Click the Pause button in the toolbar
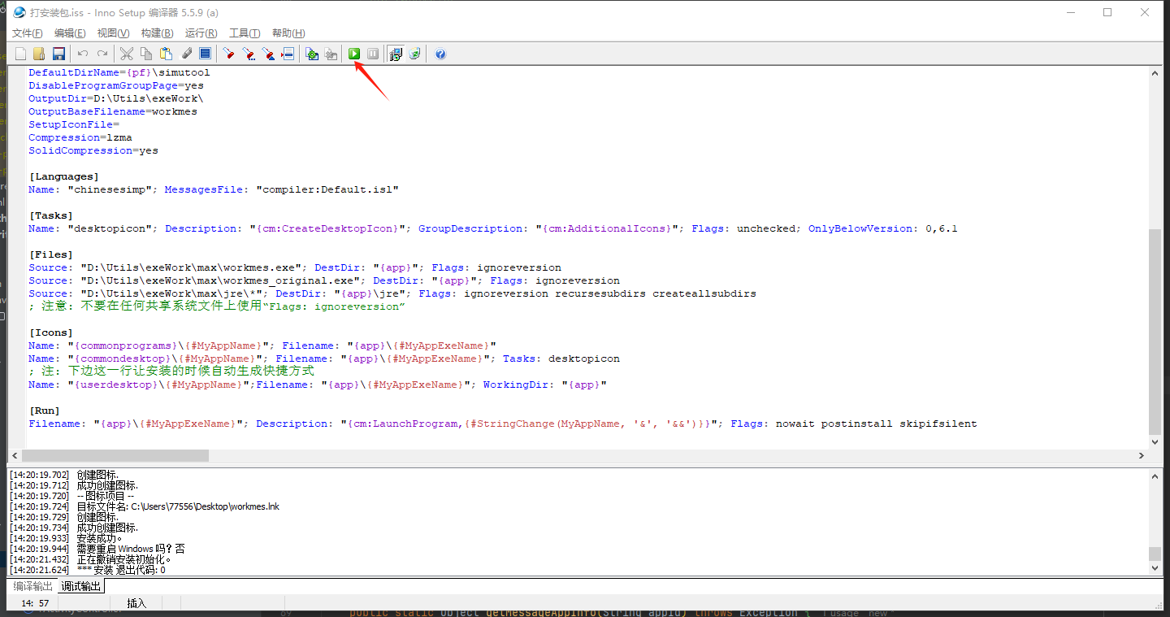 click(373, 54)
